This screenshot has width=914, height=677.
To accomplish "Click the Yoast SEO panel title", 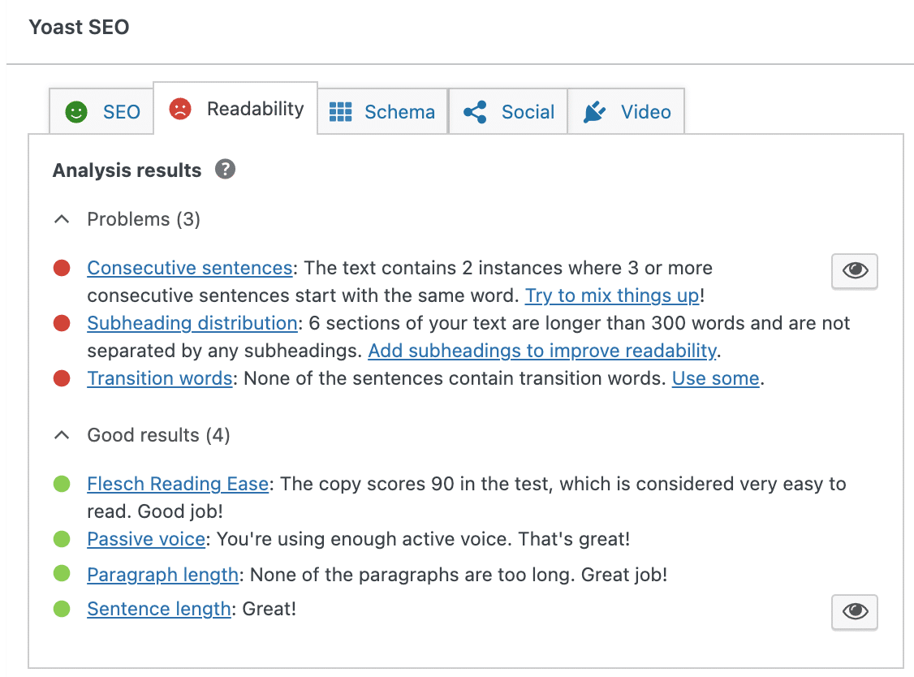I will (x=79, y=27).
